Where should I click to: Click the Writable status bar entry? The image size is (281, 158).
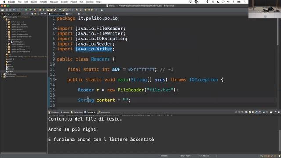[164, 156]
